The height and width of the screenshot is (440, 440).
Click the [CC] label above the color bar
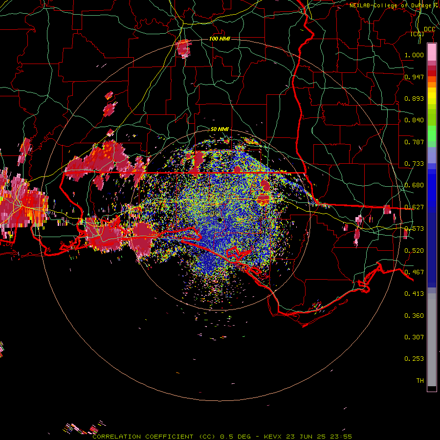point(418,34)
